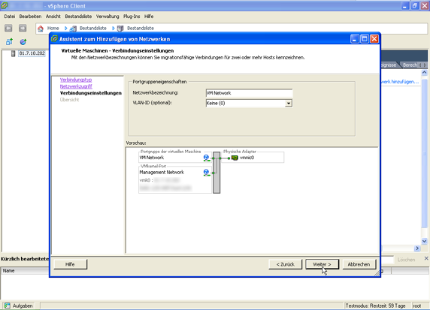This screenshot has height=310, width=430.
Task: Switch to the Berechtigungen tab behind wizard
Action: [410, 65]
